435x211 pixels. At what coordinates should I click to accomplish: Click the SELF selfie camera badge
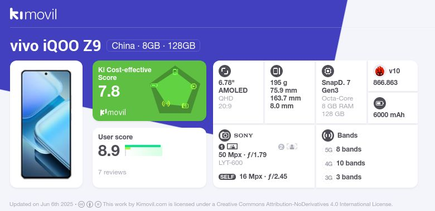[x=227, y=177]
